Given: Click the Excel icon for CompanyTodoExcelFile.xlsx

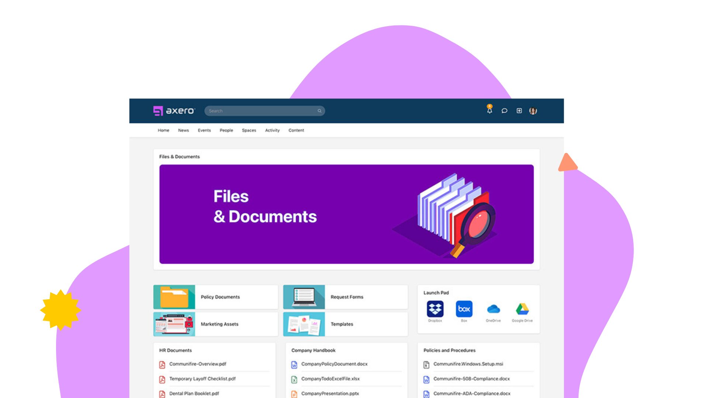Looking at the screenshot, I should tap(294, 379).
